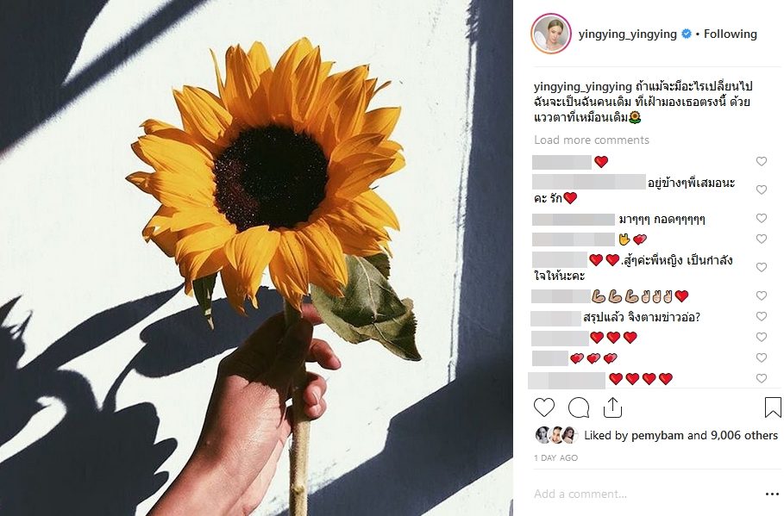Share the post via share icon
The height and width of the screenshot is (516, 784).
pyautogui.click(x=612, y=407)
